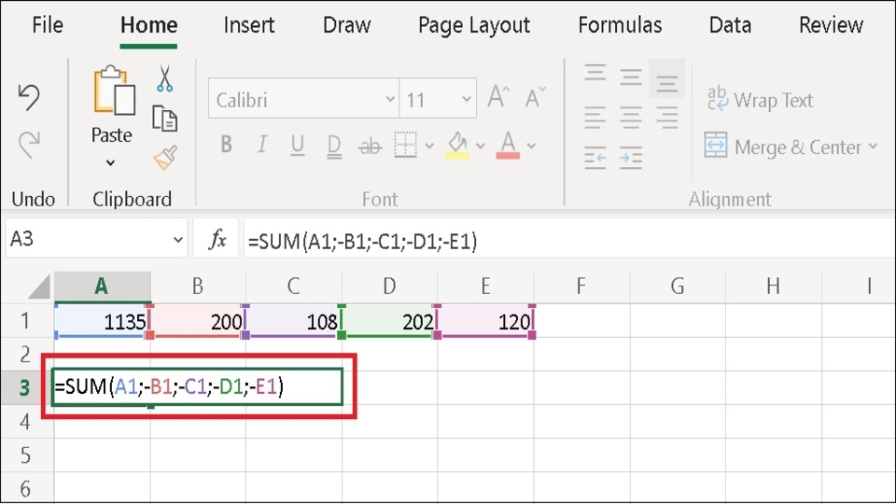Open the Name Box dropdown arrow
Image resolution: width=896 pixels, height=504 pixels.
pos(177,240)
